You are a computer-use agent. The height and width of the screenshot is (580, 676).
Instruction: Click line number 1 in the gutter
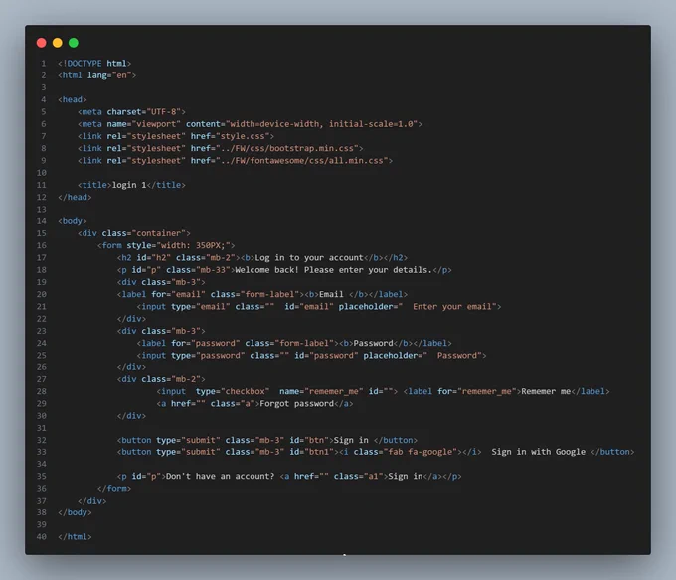44,64
